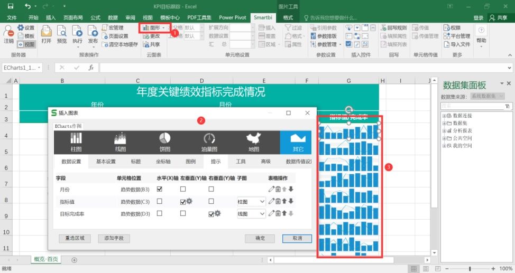This screenshot has height=273, width=515.
Task: Click 共享 share button in title area
Action: coord(498,18)
